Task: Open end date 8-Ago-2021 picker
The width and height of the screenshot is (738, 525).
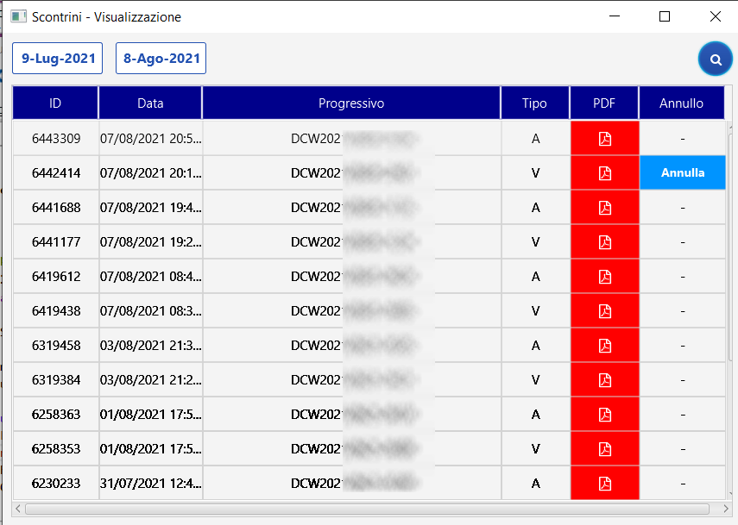Action: (x=161, y=59)
